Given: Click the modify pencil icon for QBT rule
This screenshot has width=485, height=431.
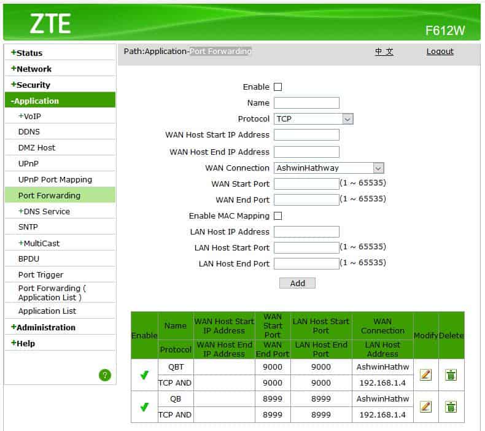Looking at the screenshot, I should pyautogui.click(x=425, y=375).
